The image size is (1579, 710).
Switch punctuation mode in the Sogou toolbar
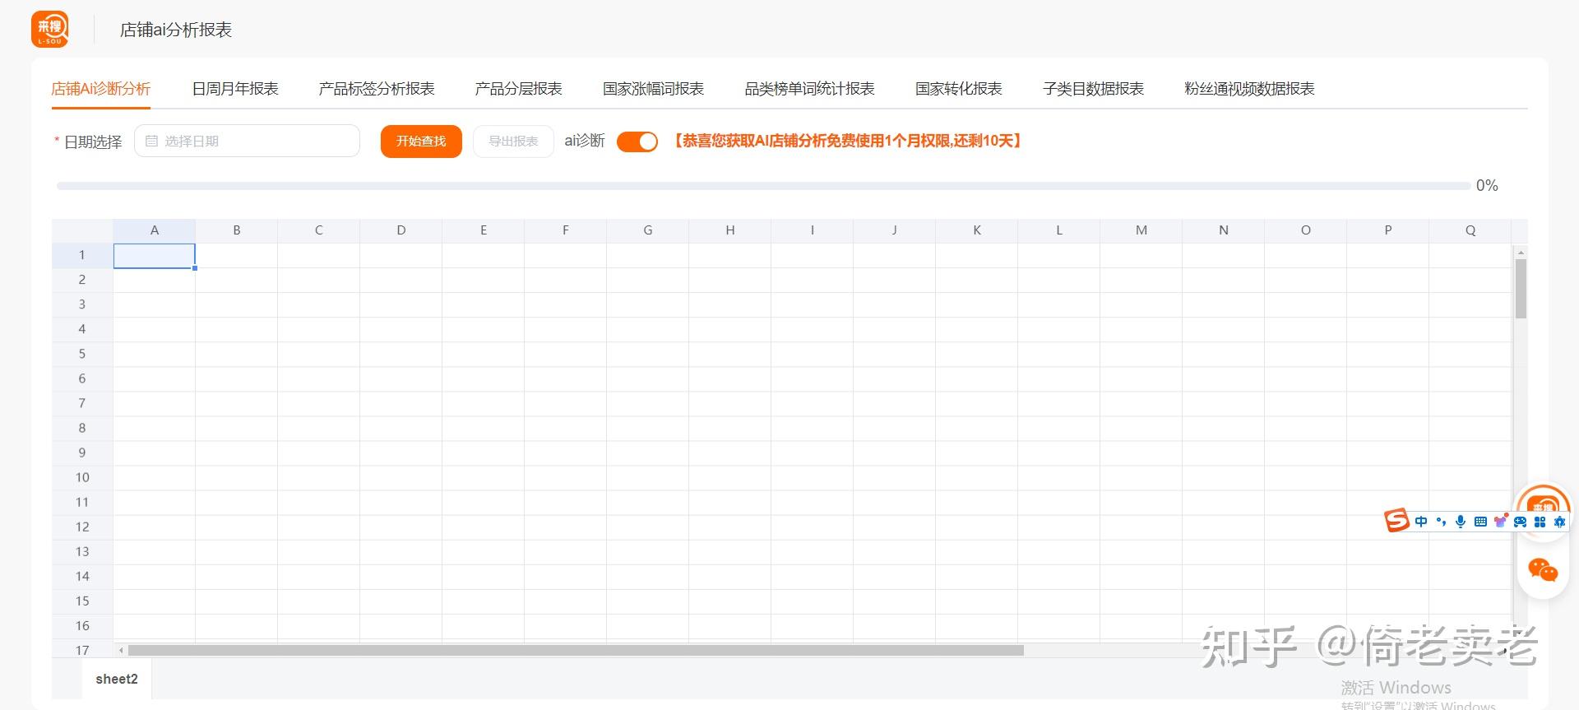1441,522
